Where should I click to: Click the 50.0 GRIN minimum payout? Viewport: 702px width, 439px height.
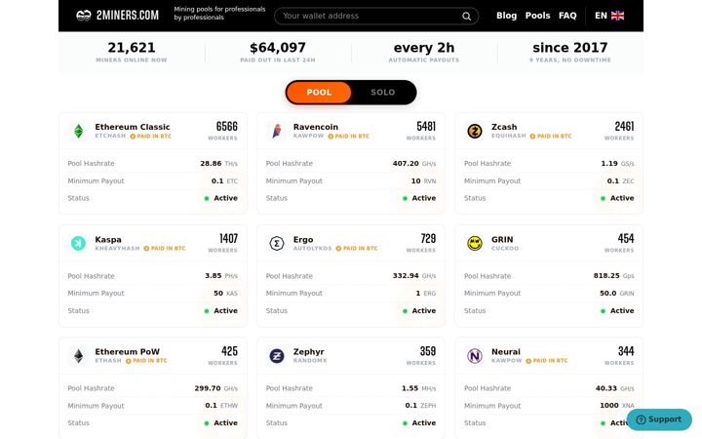pyautogui.click(x=617, y=294)
